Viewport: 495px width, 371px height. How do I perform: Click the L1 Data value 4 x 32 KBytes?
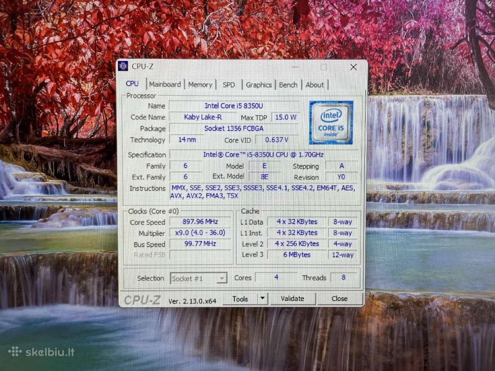point(297,222)
